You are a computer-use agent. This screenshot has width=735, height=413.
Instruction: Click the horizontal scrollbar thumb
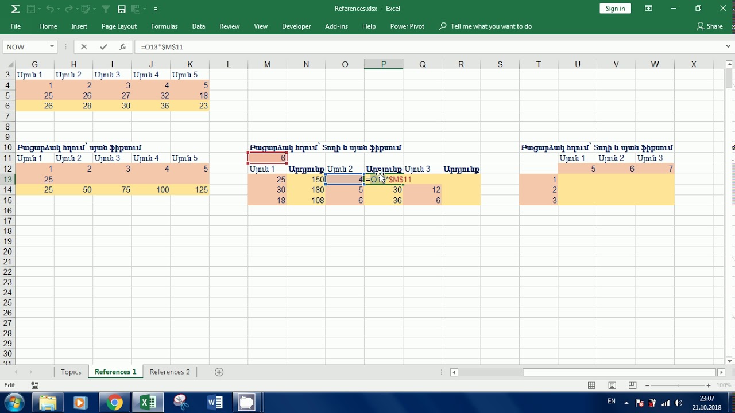pos(620,372)
